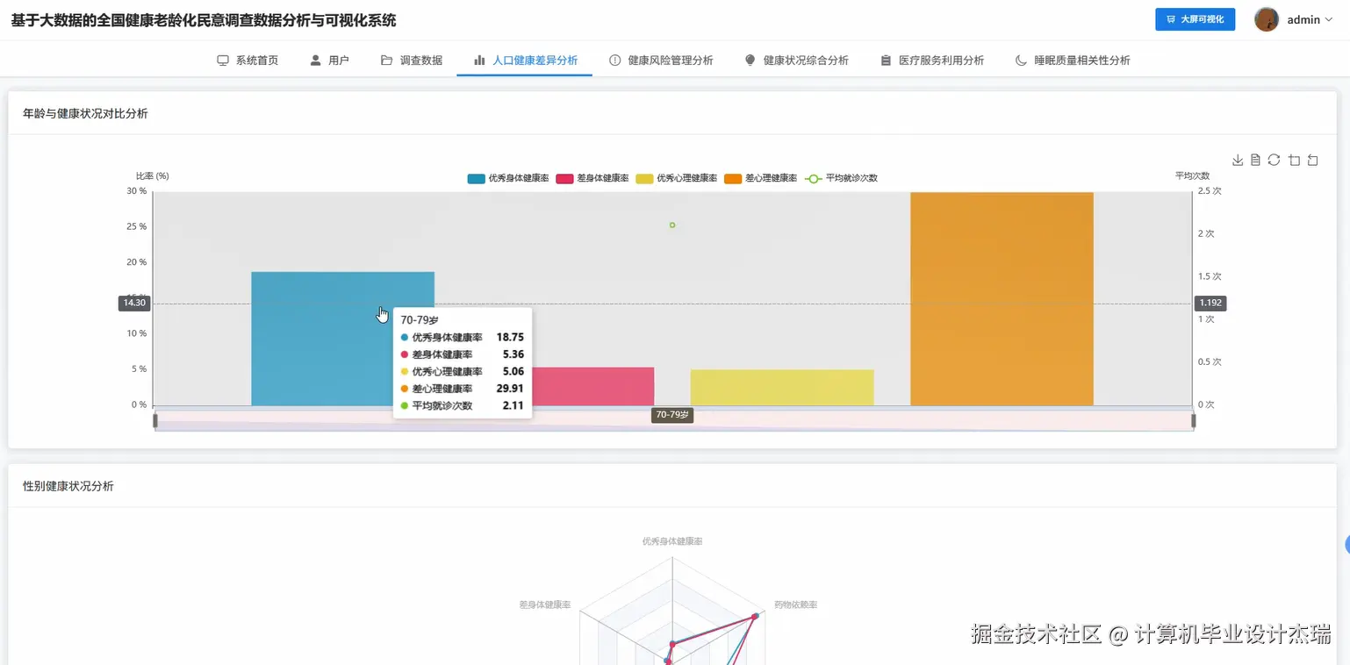The image size is (1350, 665).
Task: Click the 性别健康状况分析 card title
Action: coord(68,486)
